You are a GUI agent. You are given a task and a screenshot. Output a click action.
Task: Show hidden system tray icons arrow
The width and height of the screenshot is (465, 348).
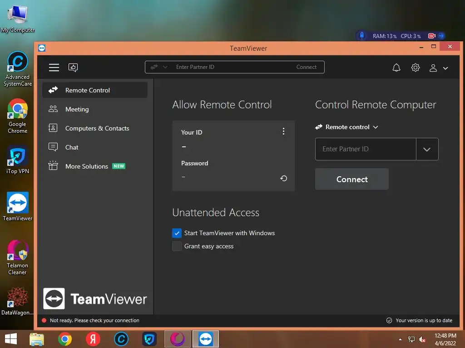pos(401,339)
